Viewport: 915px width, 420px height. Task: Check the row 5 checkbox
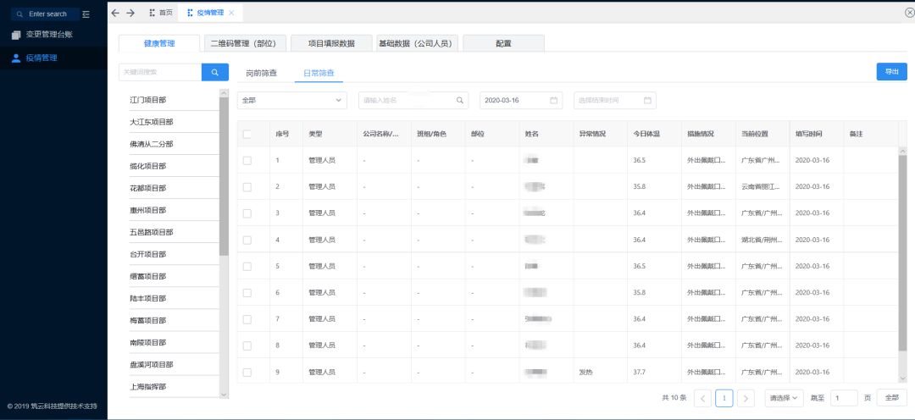[247, 266]
